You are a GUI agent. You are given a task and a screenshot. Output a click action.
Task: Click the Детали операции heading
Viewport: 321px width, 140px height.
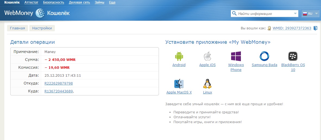point(33,42)
